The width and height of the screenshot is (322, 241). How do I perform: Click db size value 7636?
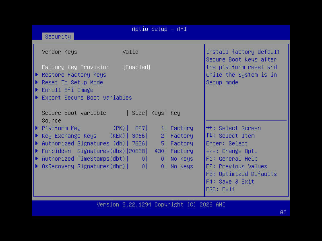[138, 143]
